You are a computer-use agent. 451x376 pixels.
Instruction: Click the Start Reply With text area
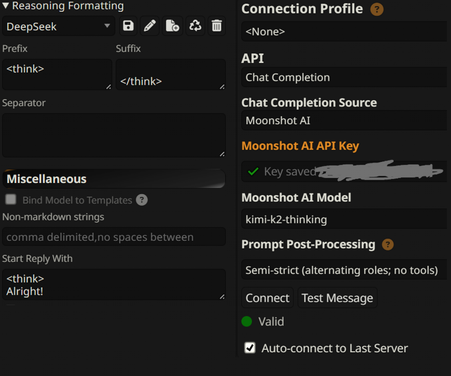(x=114, y=285)
